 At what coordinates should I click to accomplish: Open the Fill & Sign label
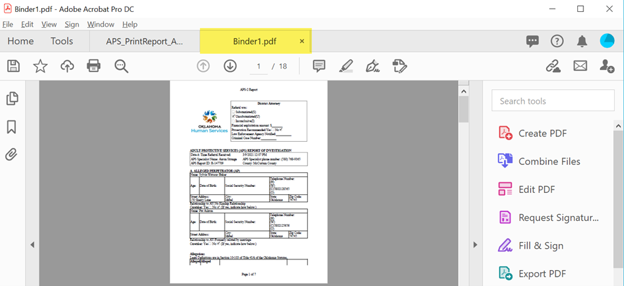pos(541,246)
